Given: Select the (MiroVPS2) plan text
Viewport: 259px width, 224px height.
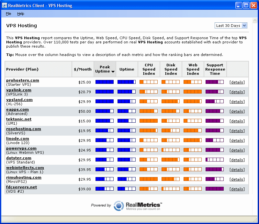Looking at the screenshot, I should point(17,182).
